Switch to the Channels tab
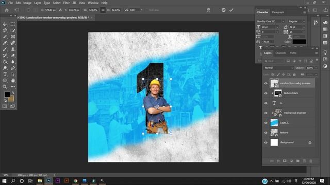The width and height of the screenshot is (330, 185). (280, 53)
